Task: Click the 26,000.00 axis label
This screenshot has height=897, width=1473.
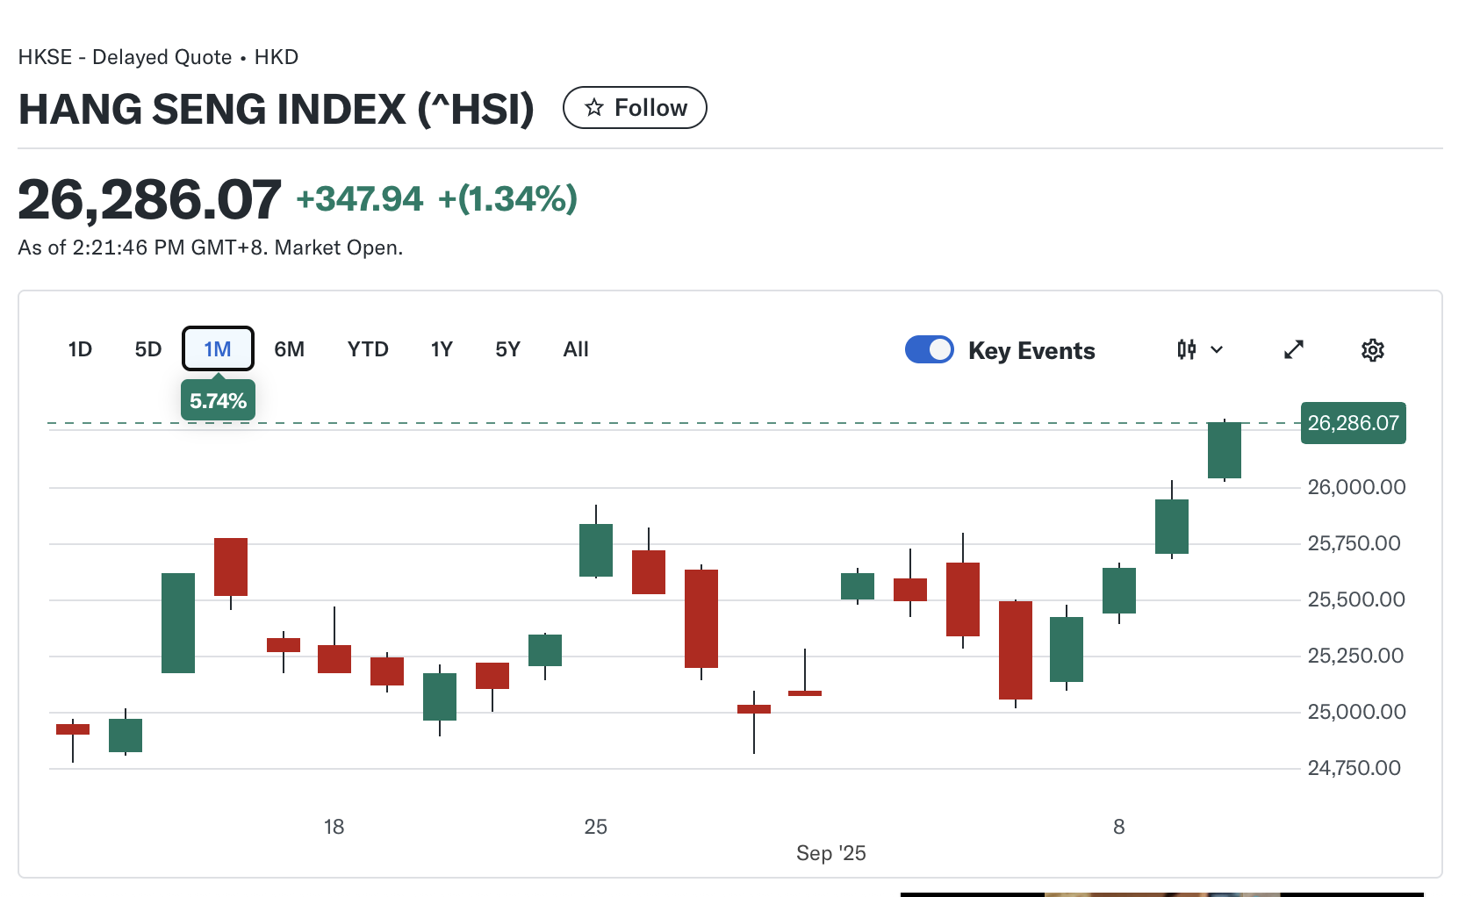Action: coord(1356,487)
